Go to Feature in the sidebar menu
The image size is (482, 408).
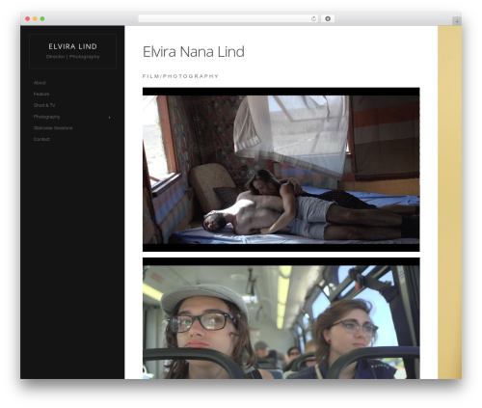tap(41, 94)
